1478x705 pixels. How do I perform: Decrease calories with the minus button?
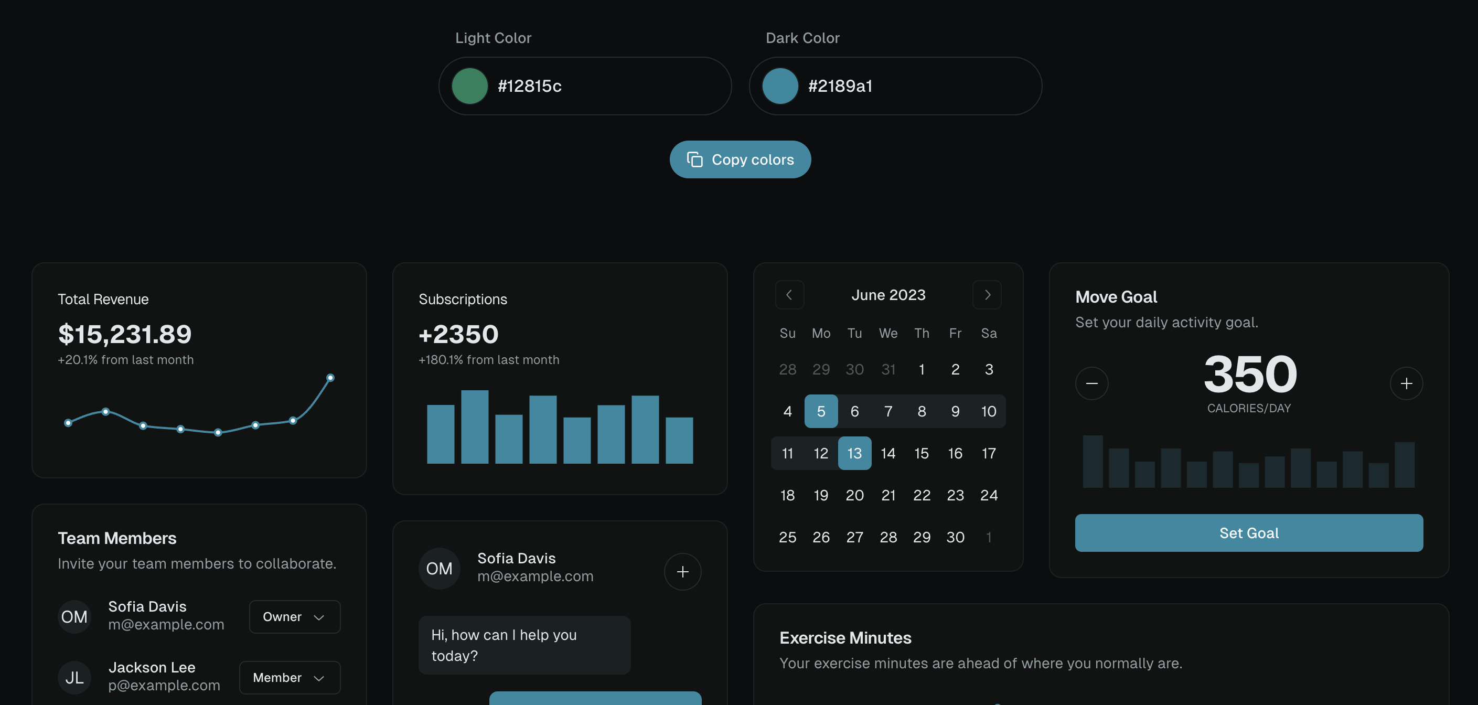[x=1091, y=383]
